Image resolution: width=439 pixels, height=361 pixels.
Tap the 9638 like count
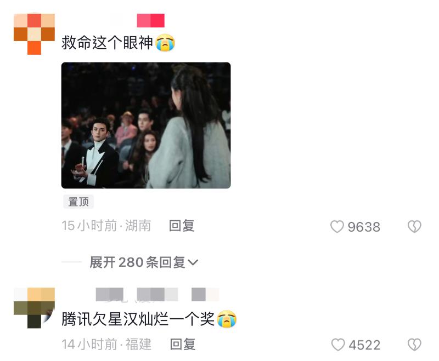[364, 227]
